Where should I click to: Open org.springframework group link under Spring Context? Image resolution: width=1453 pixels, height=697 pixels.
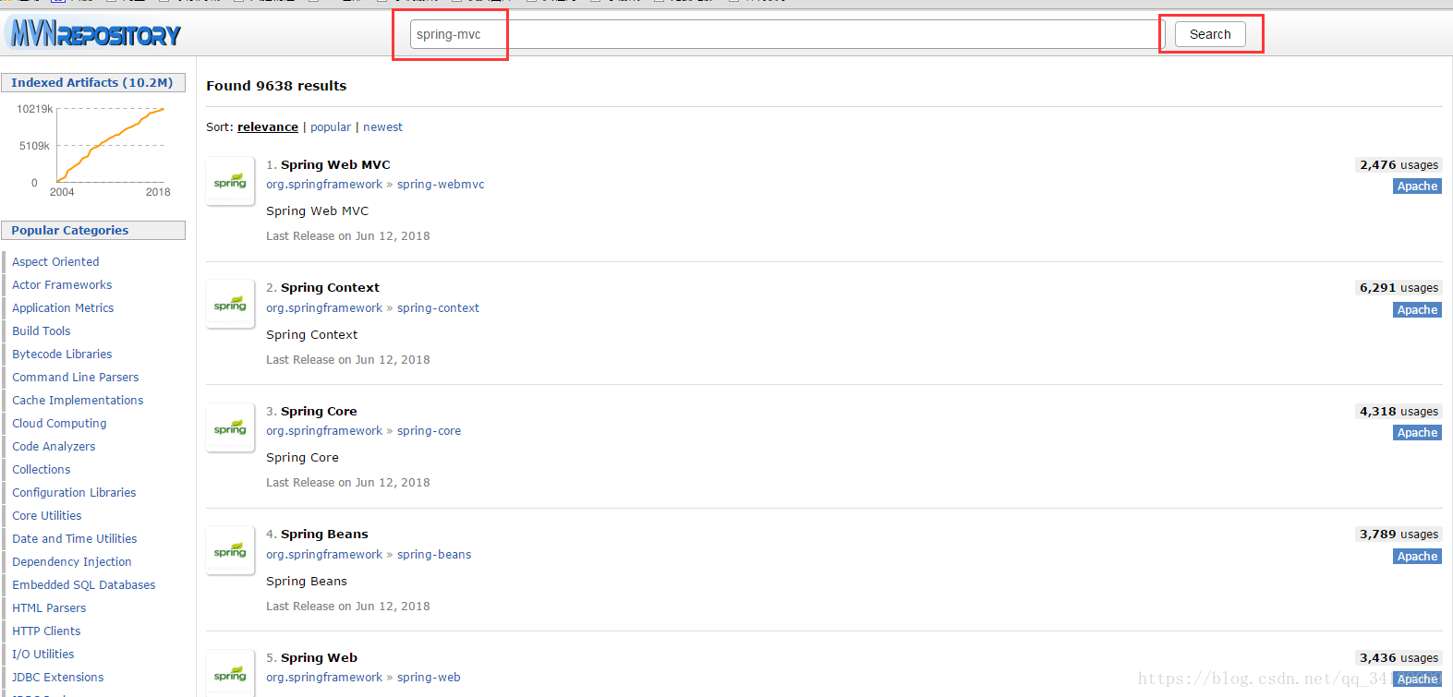point(324,308)
